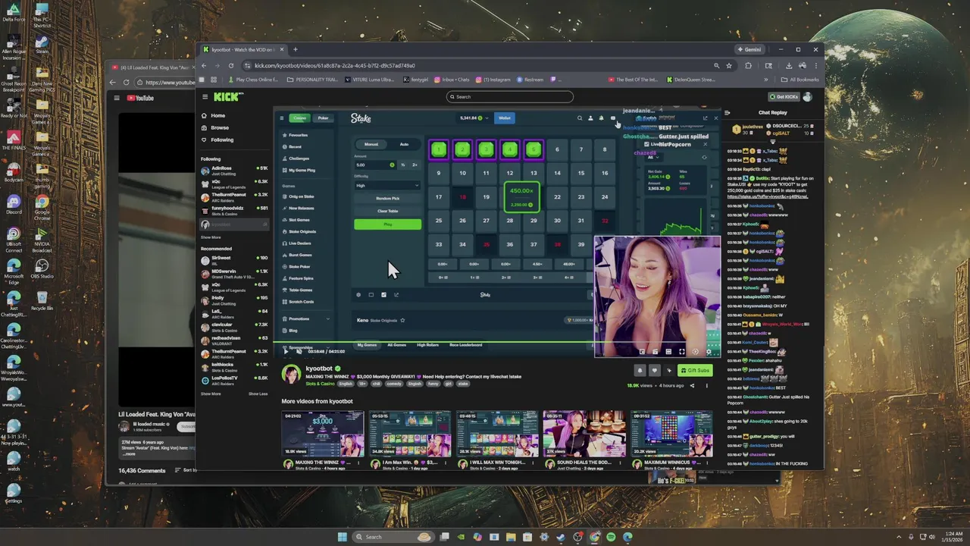
Task: Toggle the heart follow button
Action: tap(655, 370)
